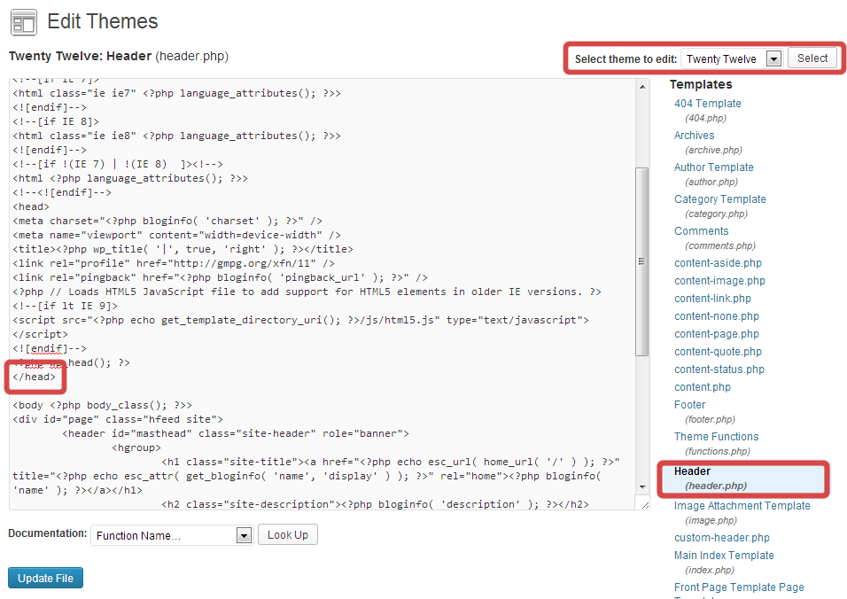This screenshot has height=599, width=847.
Task: Click the h2 site-description line
Action: pos(375,504)
